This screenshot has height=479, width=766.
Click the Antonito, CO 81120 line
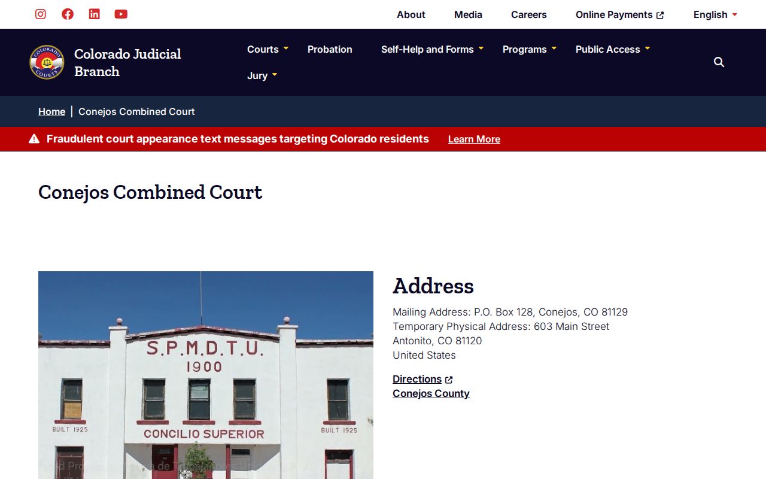[437, 341]
